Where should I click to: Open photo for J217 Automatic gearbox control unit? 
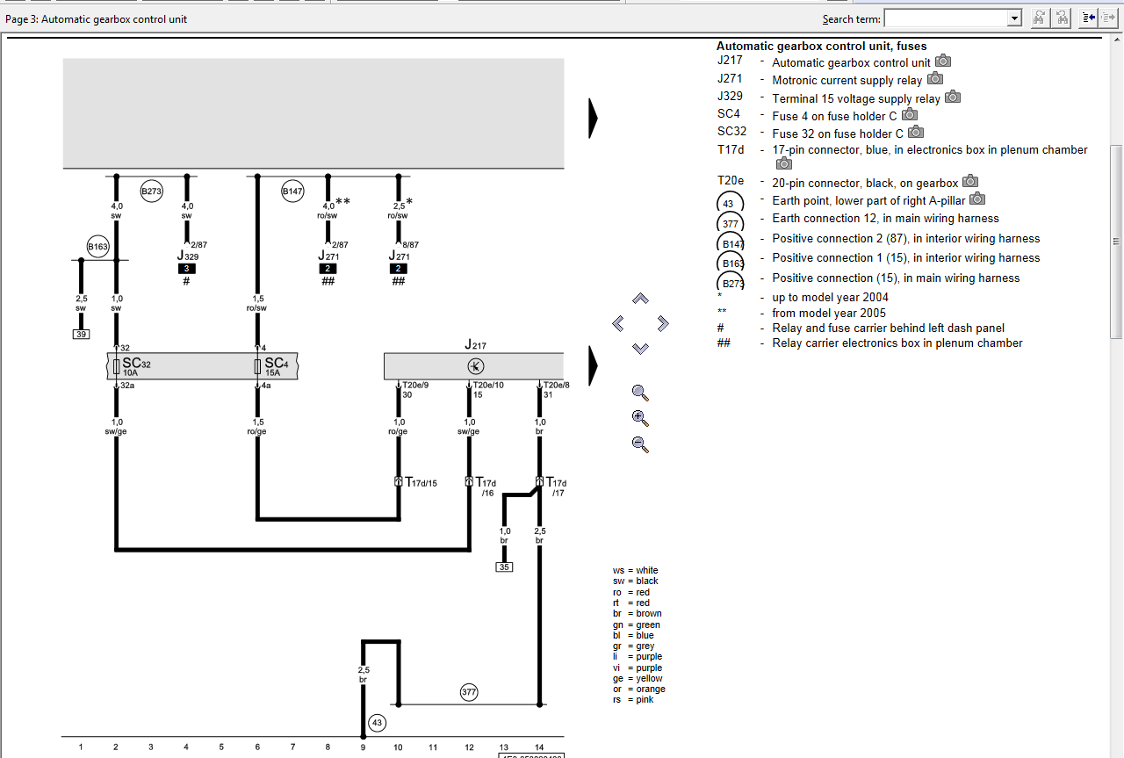click(x=942, y=61)
